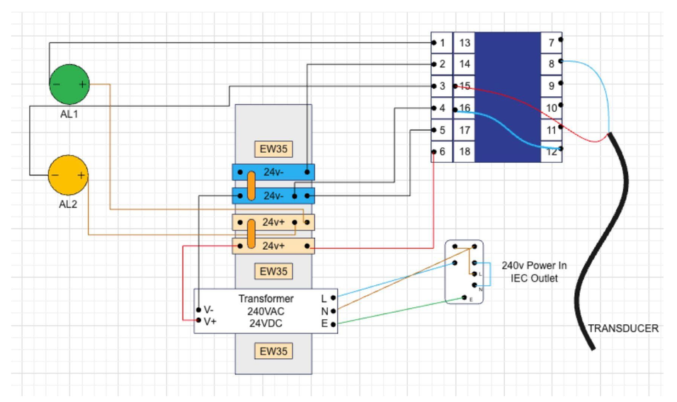Click terminal 12 on the controller
Viewport: 677px width, 402px height.
pyautogui.click(x=551, y=151)
